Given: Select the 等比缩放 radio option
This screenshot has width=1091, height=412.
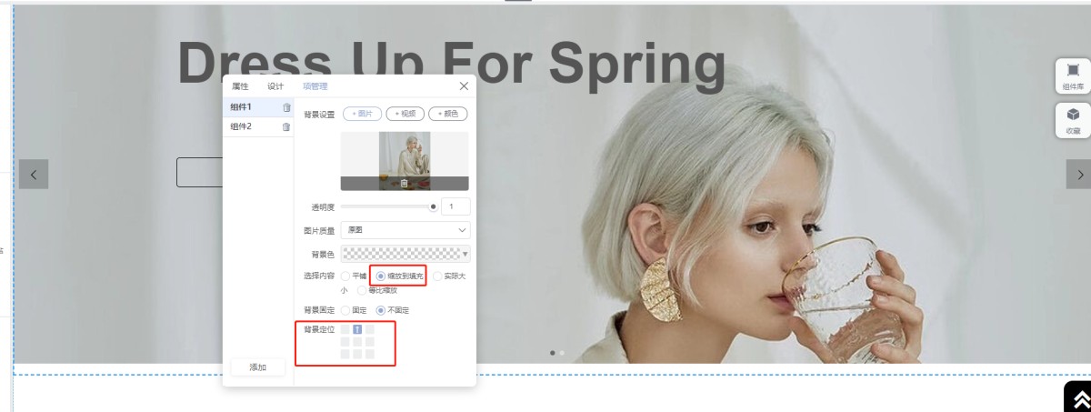Looking at the screenshot, I should tap(362, 290).
